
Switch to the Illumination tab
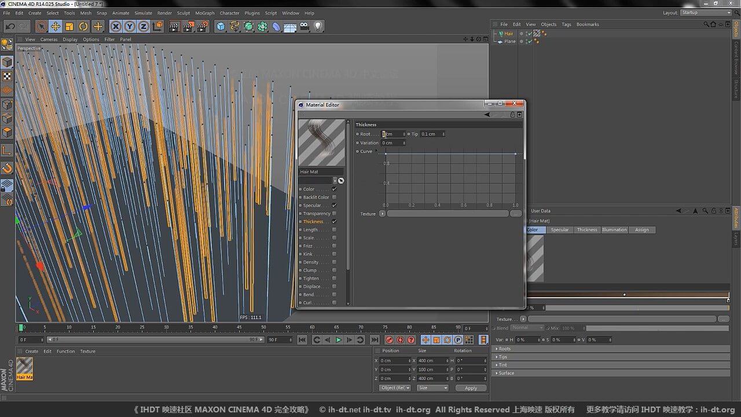tap(614, 230)
